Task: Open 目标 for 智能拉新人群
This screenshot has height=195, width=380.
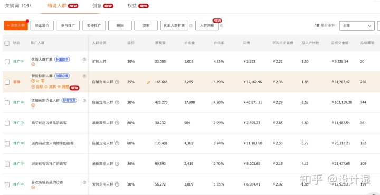Action: click(x=37, y=86)
